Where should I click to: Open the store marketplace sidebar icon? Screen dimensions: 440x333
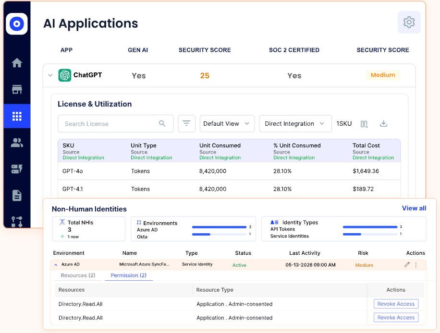pos(17,89)
